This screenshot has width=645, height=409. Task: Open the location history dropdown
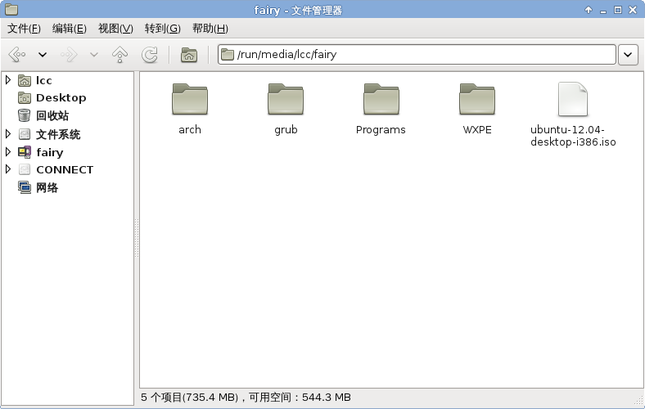(628, 54)
